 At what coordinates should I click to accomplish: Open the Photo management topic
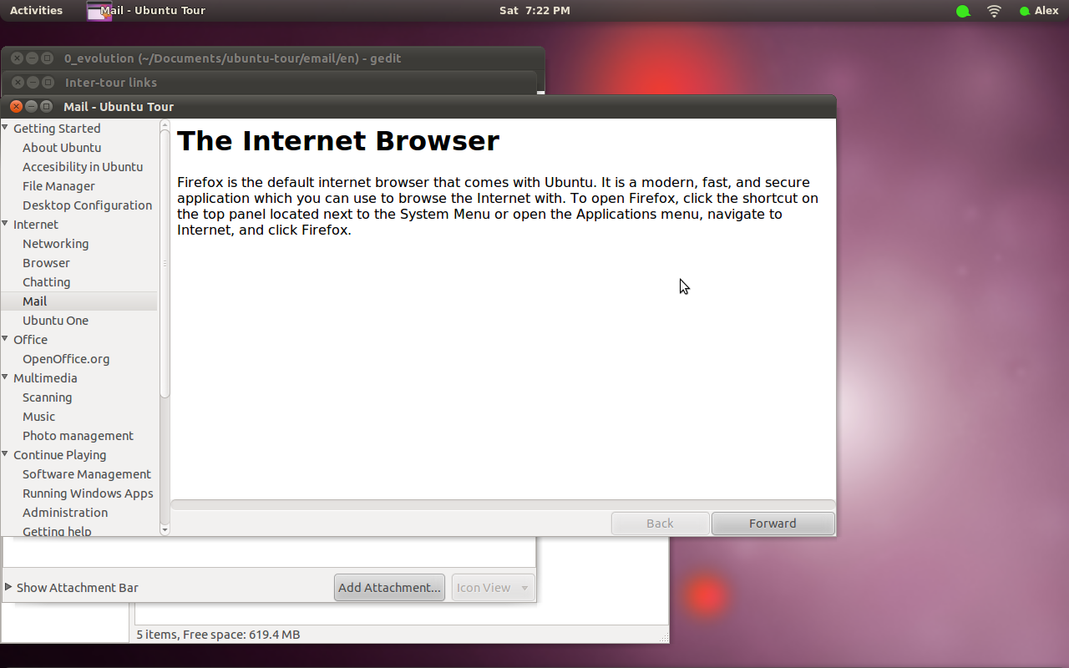pyautogui.click(x=78, y=436)
